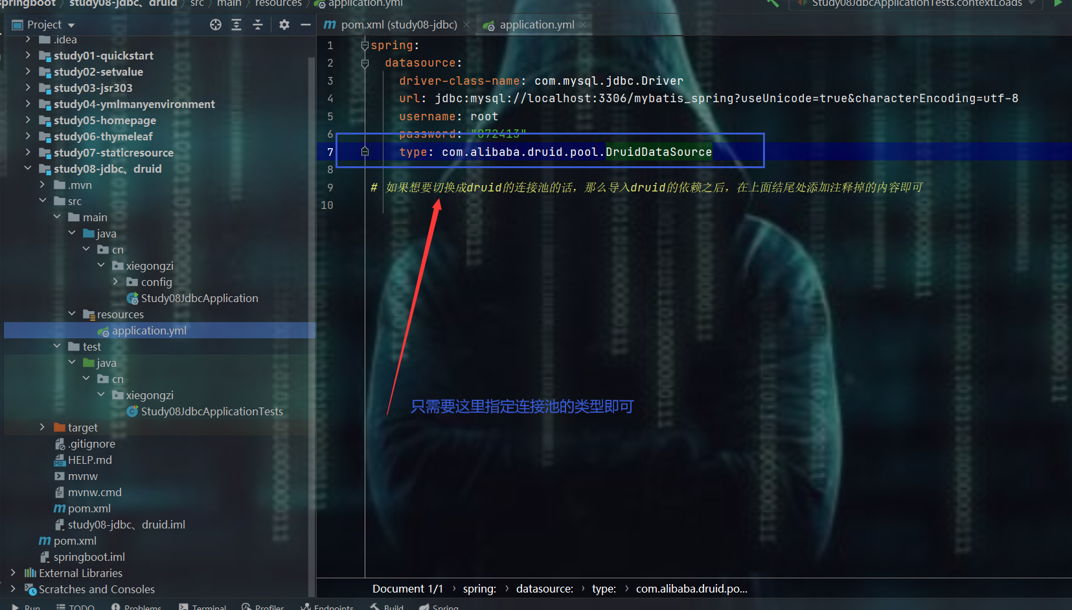Image resolution: width=1072 pixels, height=610 pixels.
Task: Click the HELP.md markdown file icon
Action: pyautogui.click(x=60, y=460)
